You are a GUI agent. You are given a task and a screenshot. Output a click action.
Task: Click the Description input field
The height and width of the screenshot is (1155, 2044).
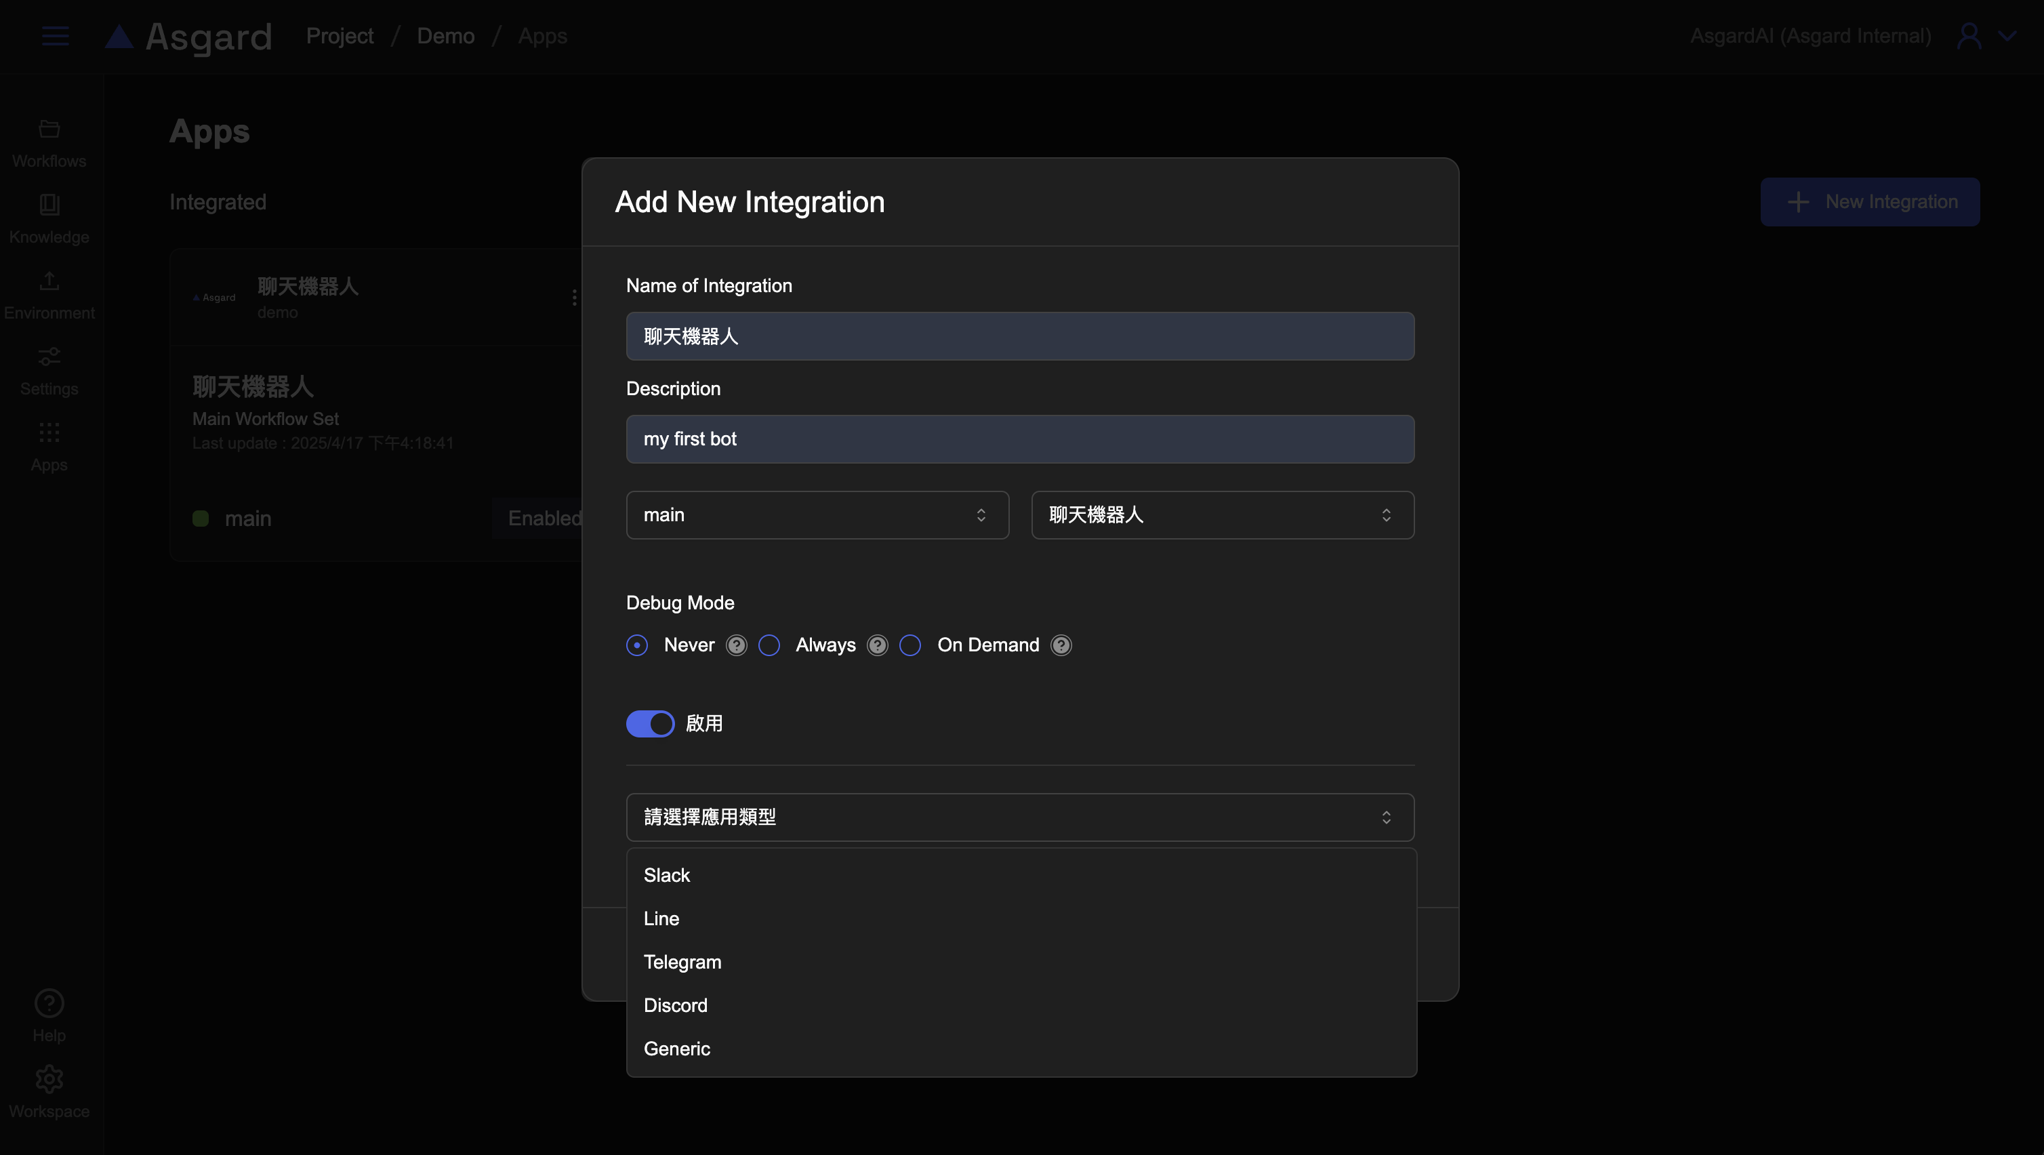1019,439
